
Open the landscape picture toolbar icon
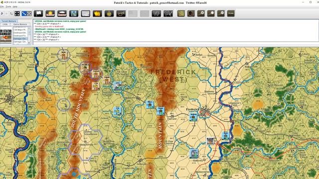74,13
